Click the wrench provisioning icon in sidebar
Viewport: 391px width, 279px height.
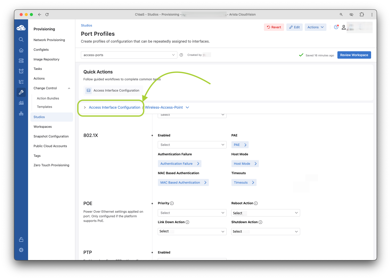[21, 92]
